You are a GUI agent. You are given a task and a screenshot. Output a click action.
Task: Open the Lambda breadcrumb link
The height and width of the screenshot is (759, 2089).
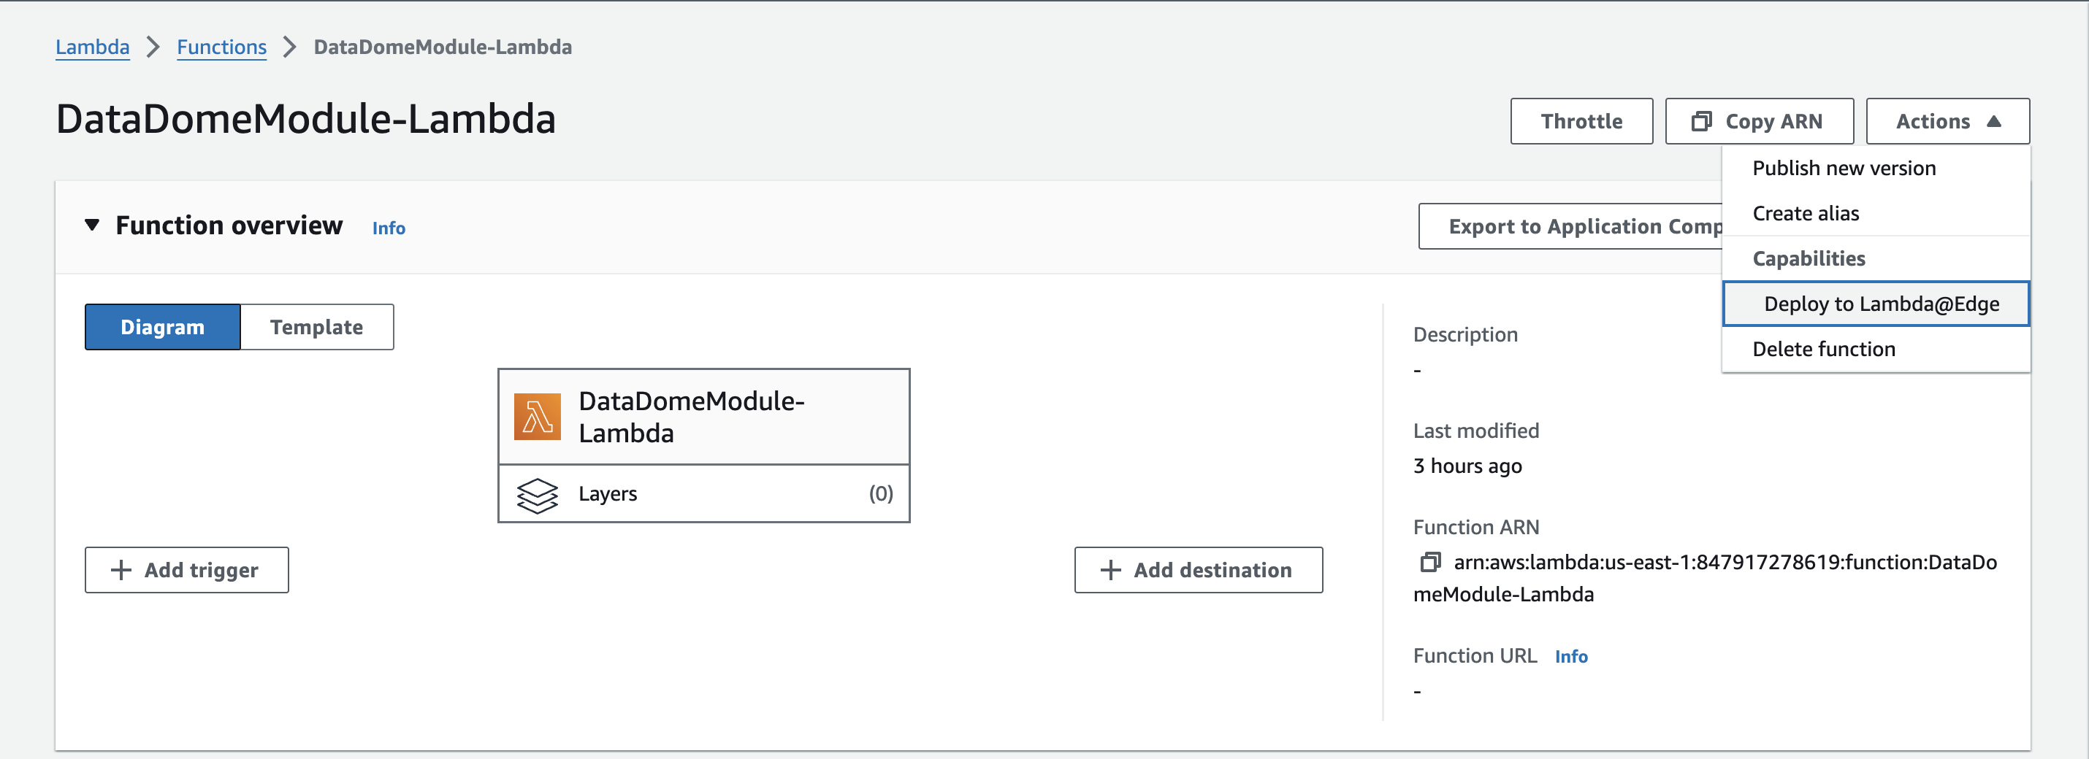tap(93, 47)
